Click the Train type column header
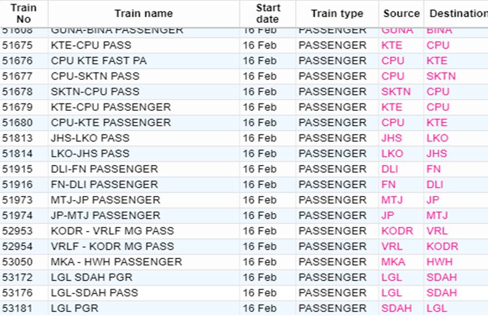The image size is (488, 316). point(337,13)
